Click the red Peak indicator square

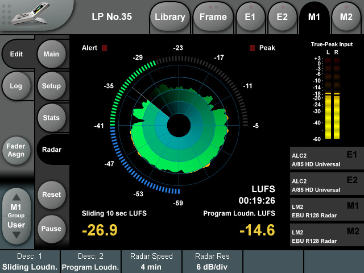coord(252,48)
